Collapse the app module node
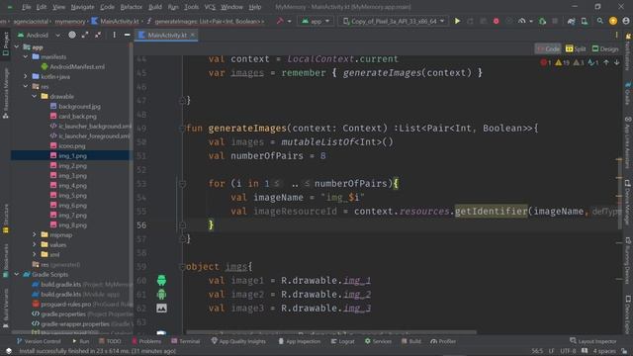The height and width of the screenshot is (356, 633). (17, 47)
